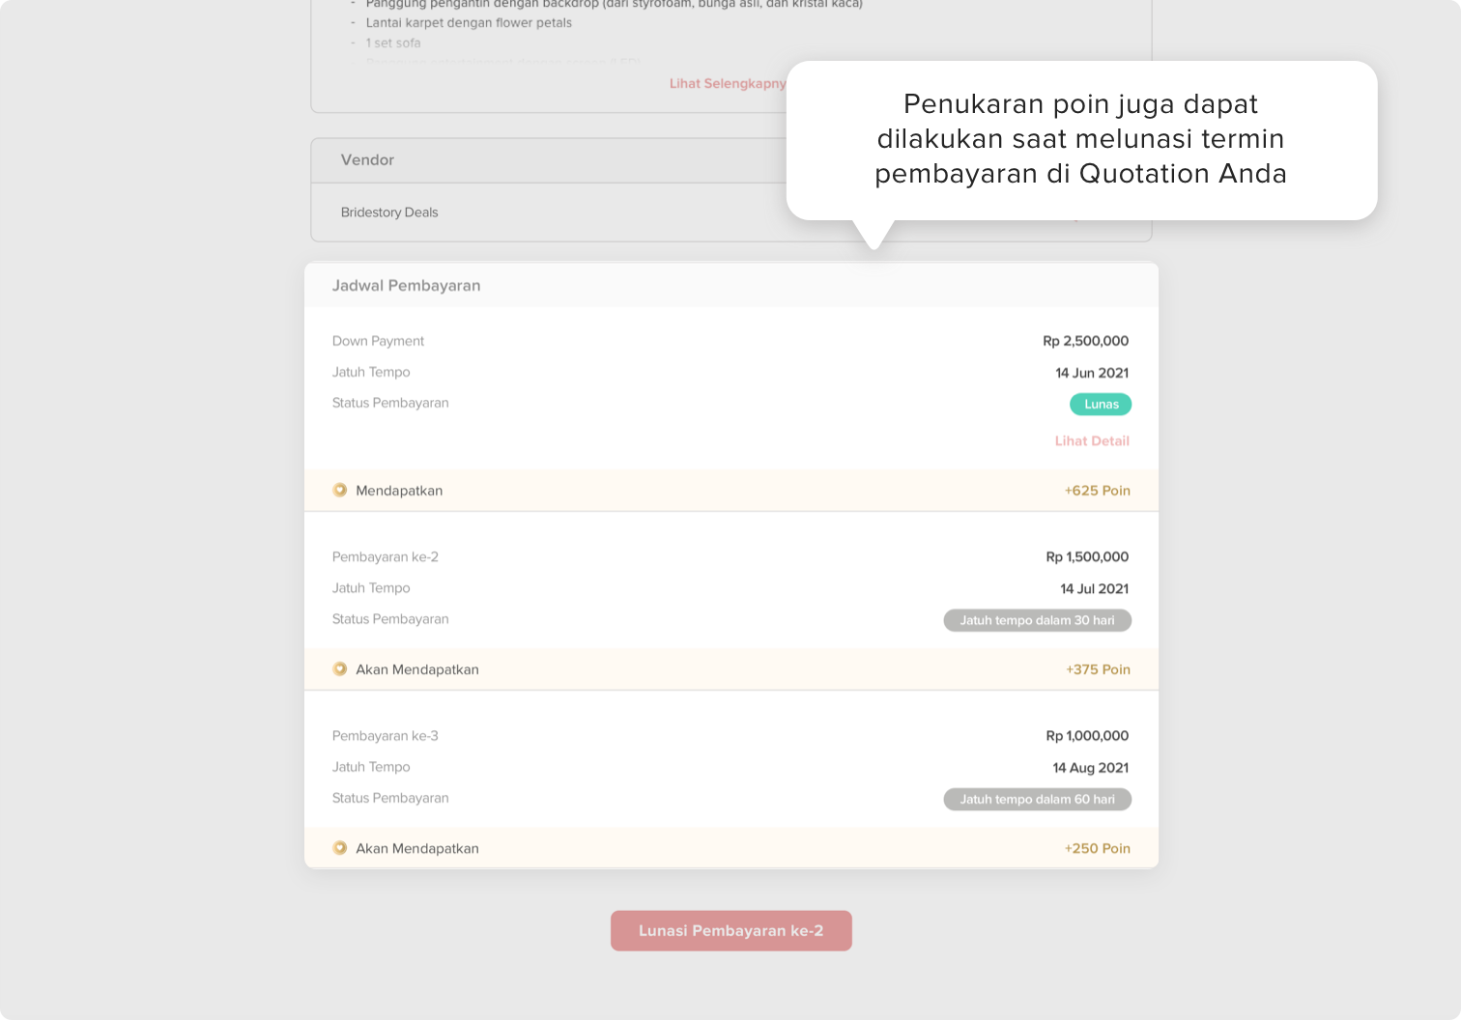Click the green Lunas status badge
The image size is (1461, 1020).
(1101, 405)
